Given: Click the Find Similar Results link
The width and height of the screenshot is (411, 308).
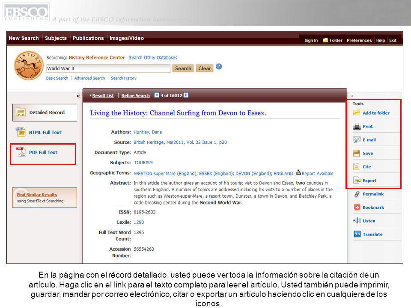Looking at the screenshot, I should [x=37, y=195].
